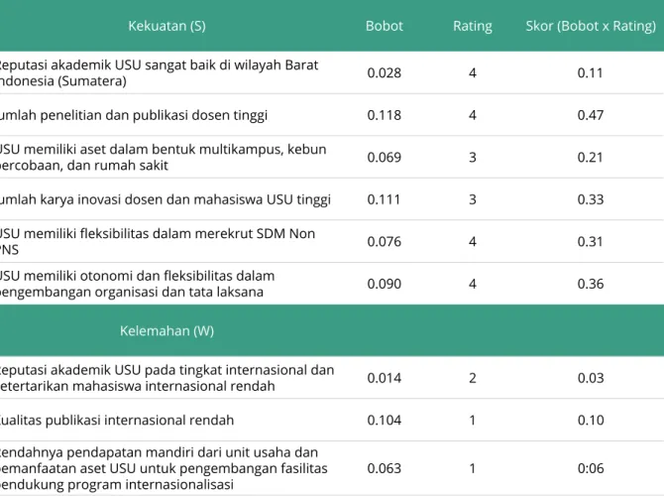The height and width of the screenshot is (497, 664).
Task: Select the Skor value 0.21
Action: point(591,157)
